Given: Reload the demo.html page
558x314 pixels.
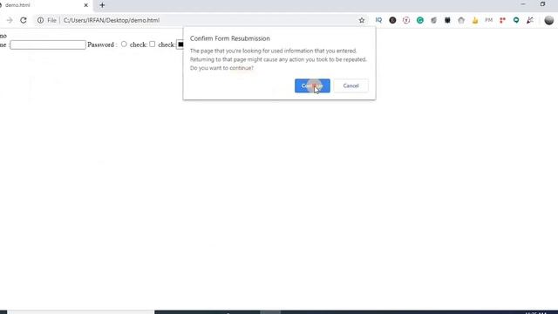Looking at the screenshot, I should tap(24, 20).
